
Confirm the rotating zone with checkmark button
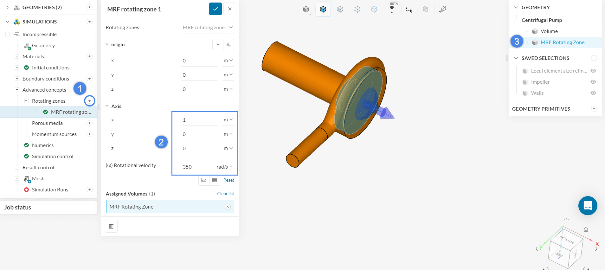click(215, 9)
